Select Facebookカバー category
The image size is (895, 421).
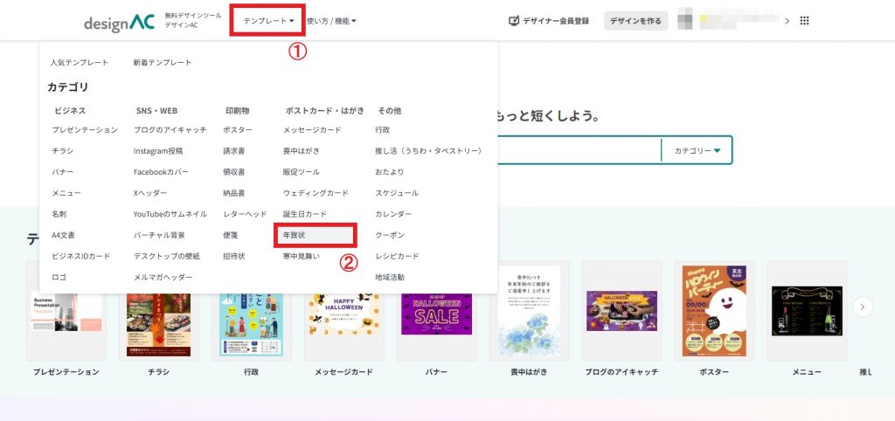tap(161, 172)
